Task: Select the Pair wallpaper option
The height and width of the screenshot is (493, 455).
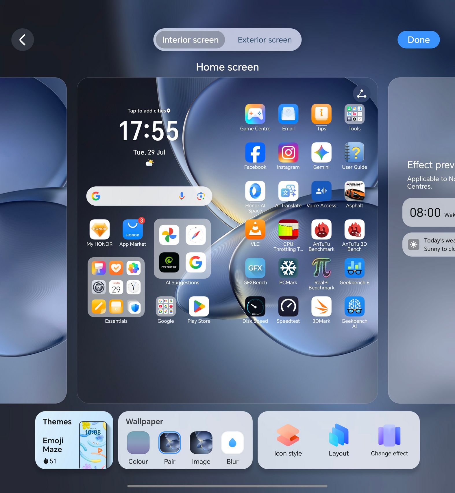Action: pyautogui.click(x=170, y=443)
